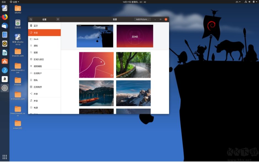259x162 pixels.
Task: Open the Amazon shortcut in the dock
Action: pos(4,79)
